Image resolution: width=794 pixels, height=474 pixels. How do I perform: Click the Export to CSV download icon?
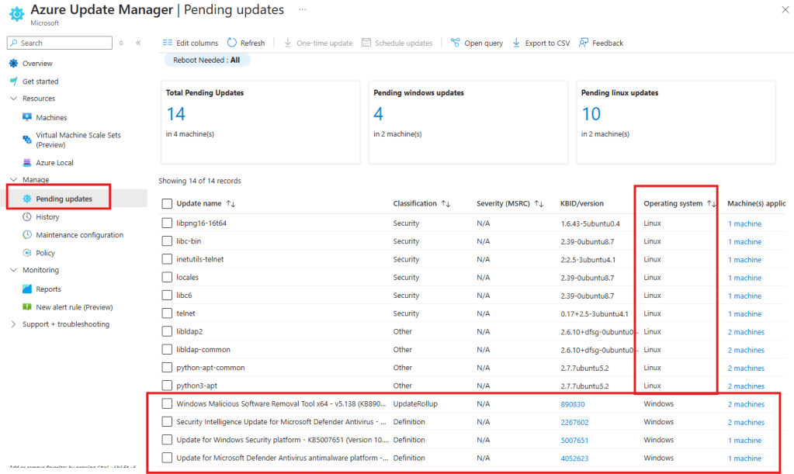517,43
